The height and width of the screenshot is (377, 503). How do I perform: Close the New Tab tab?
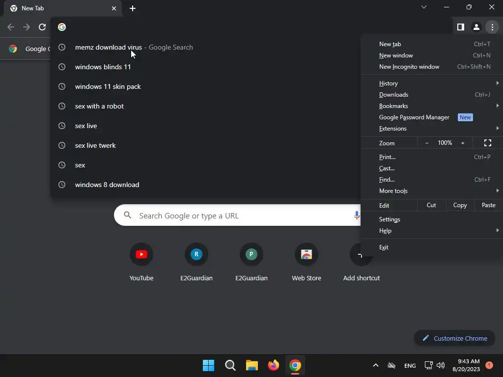pyautogui.click(x=114, y=8)
